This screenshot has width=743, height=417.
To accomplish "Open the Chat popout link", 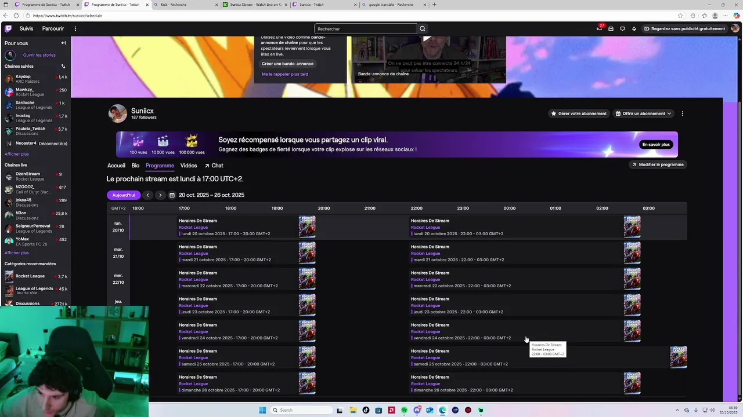I will tap(214, 166).
